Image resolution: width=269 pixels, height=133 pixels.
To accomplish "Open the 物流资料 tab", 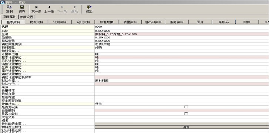I will [37, 22].
